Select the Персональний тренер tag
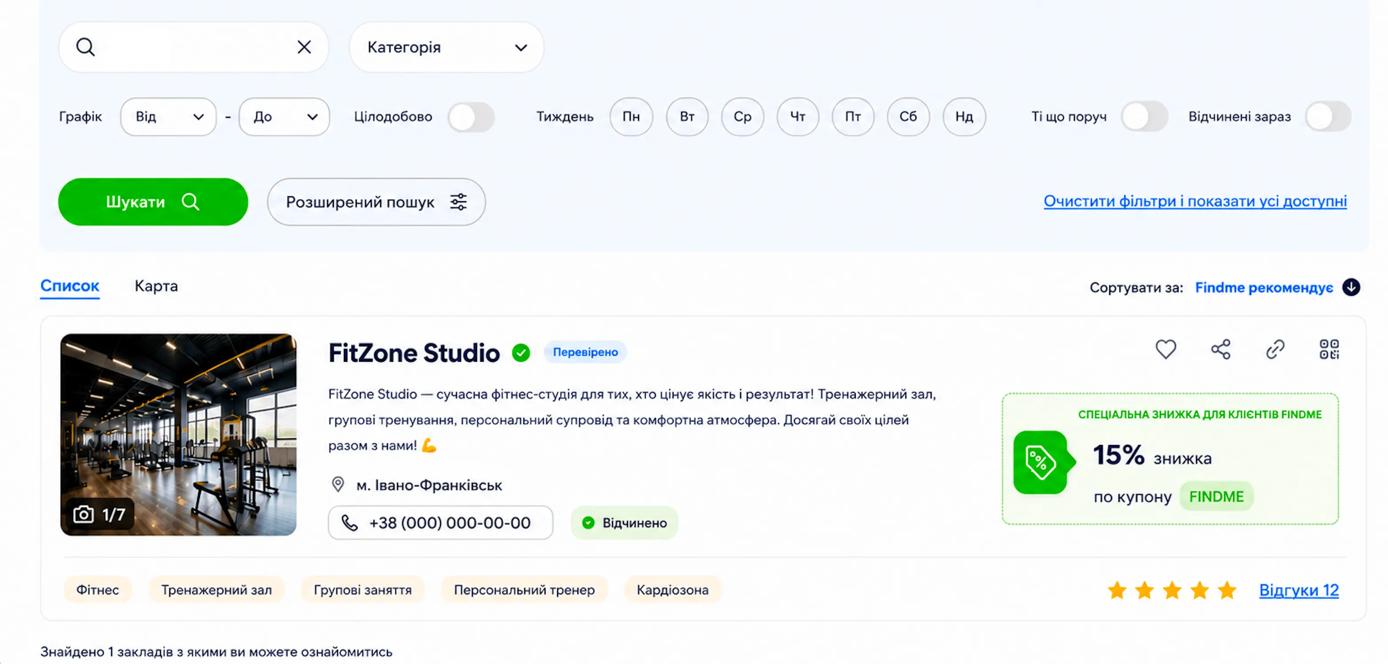 [524, 589]
